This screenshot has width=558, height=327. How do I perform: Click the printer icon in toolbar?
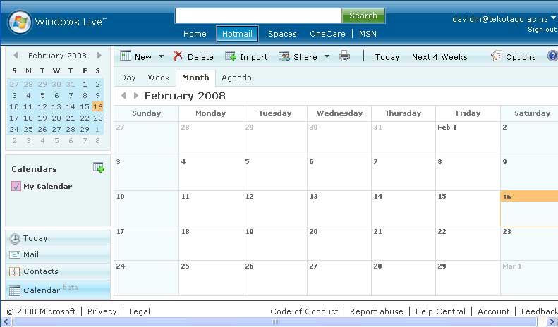click(x=344, y=56)
